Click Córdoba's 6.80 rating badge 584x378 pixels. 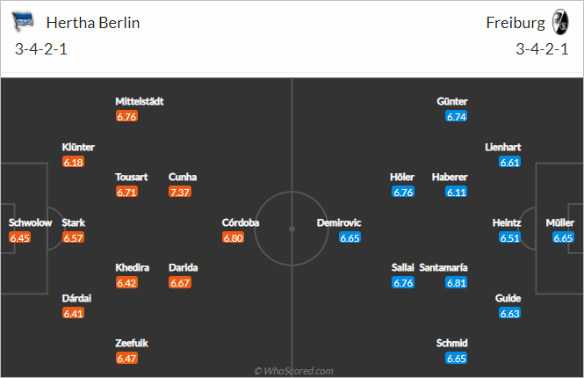(x=233, y=238)
